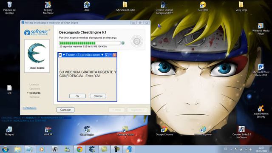Open the Microsoft Word Starter 2010 icon
272x153 pixels.
pyautogui.click(x=261, y=70)
